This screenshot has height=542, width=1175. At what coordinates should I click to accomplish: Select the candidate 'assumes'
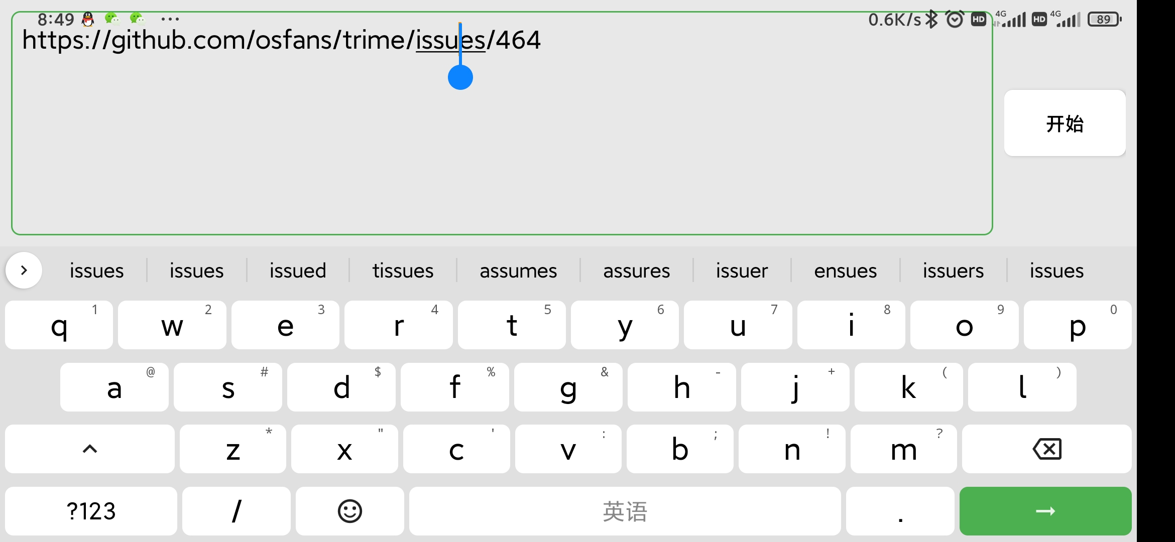point(519,270)
